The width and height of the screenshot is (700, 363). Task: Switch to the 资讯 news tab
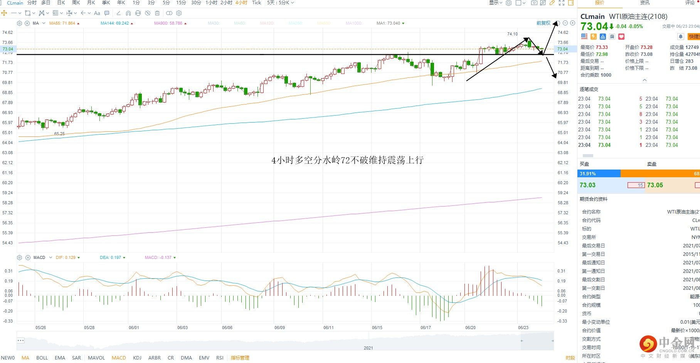(644, 3)
